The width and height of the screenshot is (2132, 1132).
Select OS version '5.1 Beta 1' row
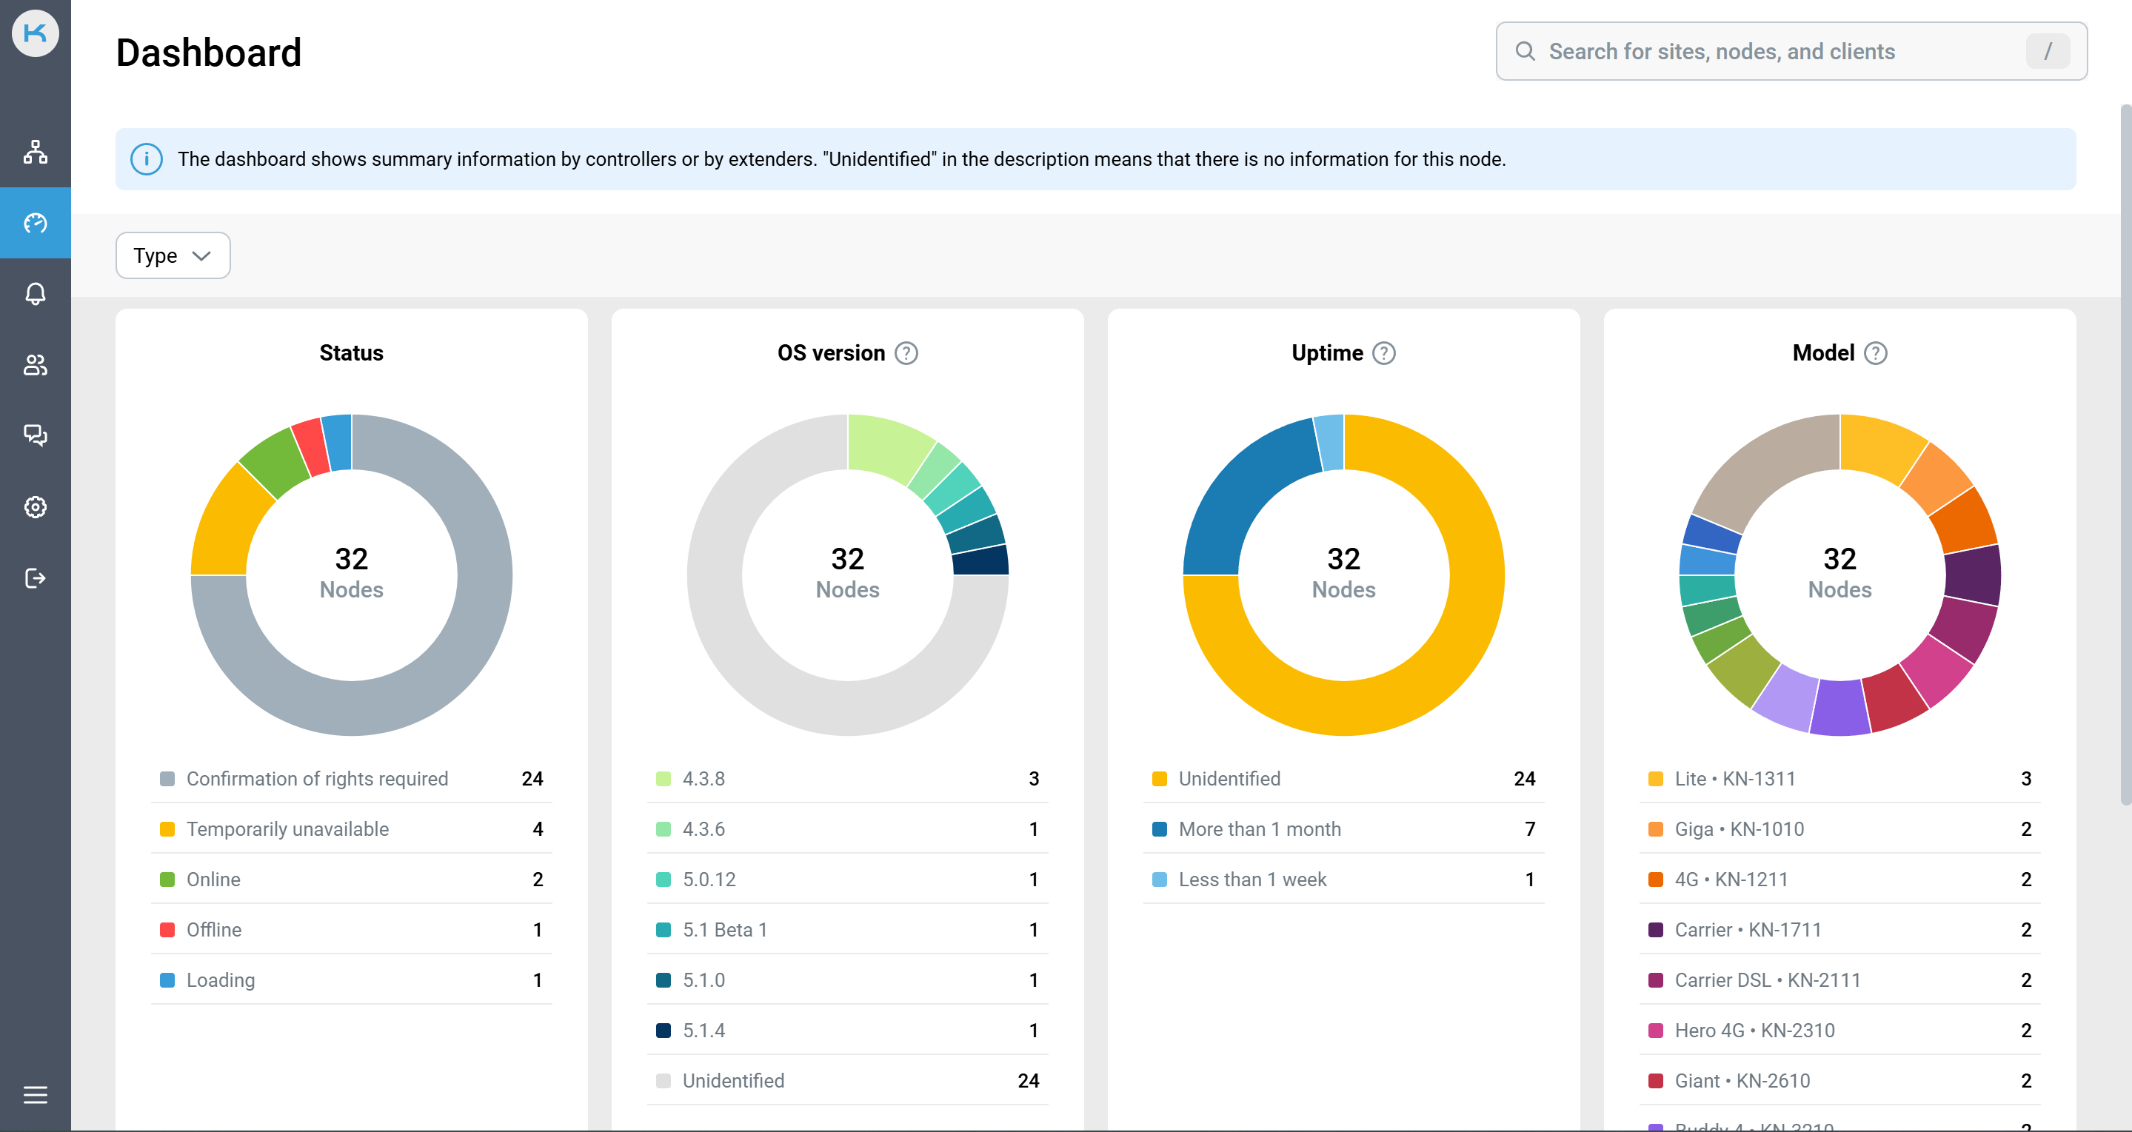[847, 930]
